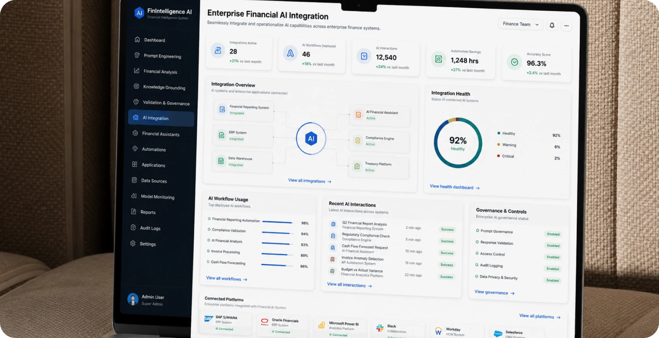Click the Financial Assistants sidebar icon
This screenshot has width=659, height=338.
pos(135,133)
